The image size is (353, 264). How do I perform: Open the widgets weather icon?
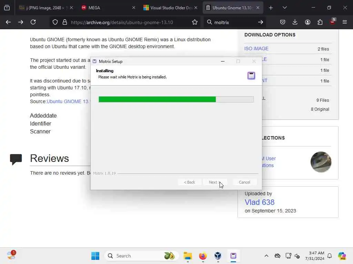pos(11,255)
